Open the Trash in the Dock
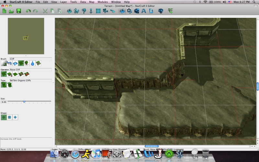Screen dimensions: 259x162 tap(206, 154)
